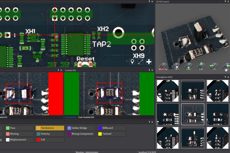Click the Reset label on the board view
230x153 pixels.
tap(86, 59)
